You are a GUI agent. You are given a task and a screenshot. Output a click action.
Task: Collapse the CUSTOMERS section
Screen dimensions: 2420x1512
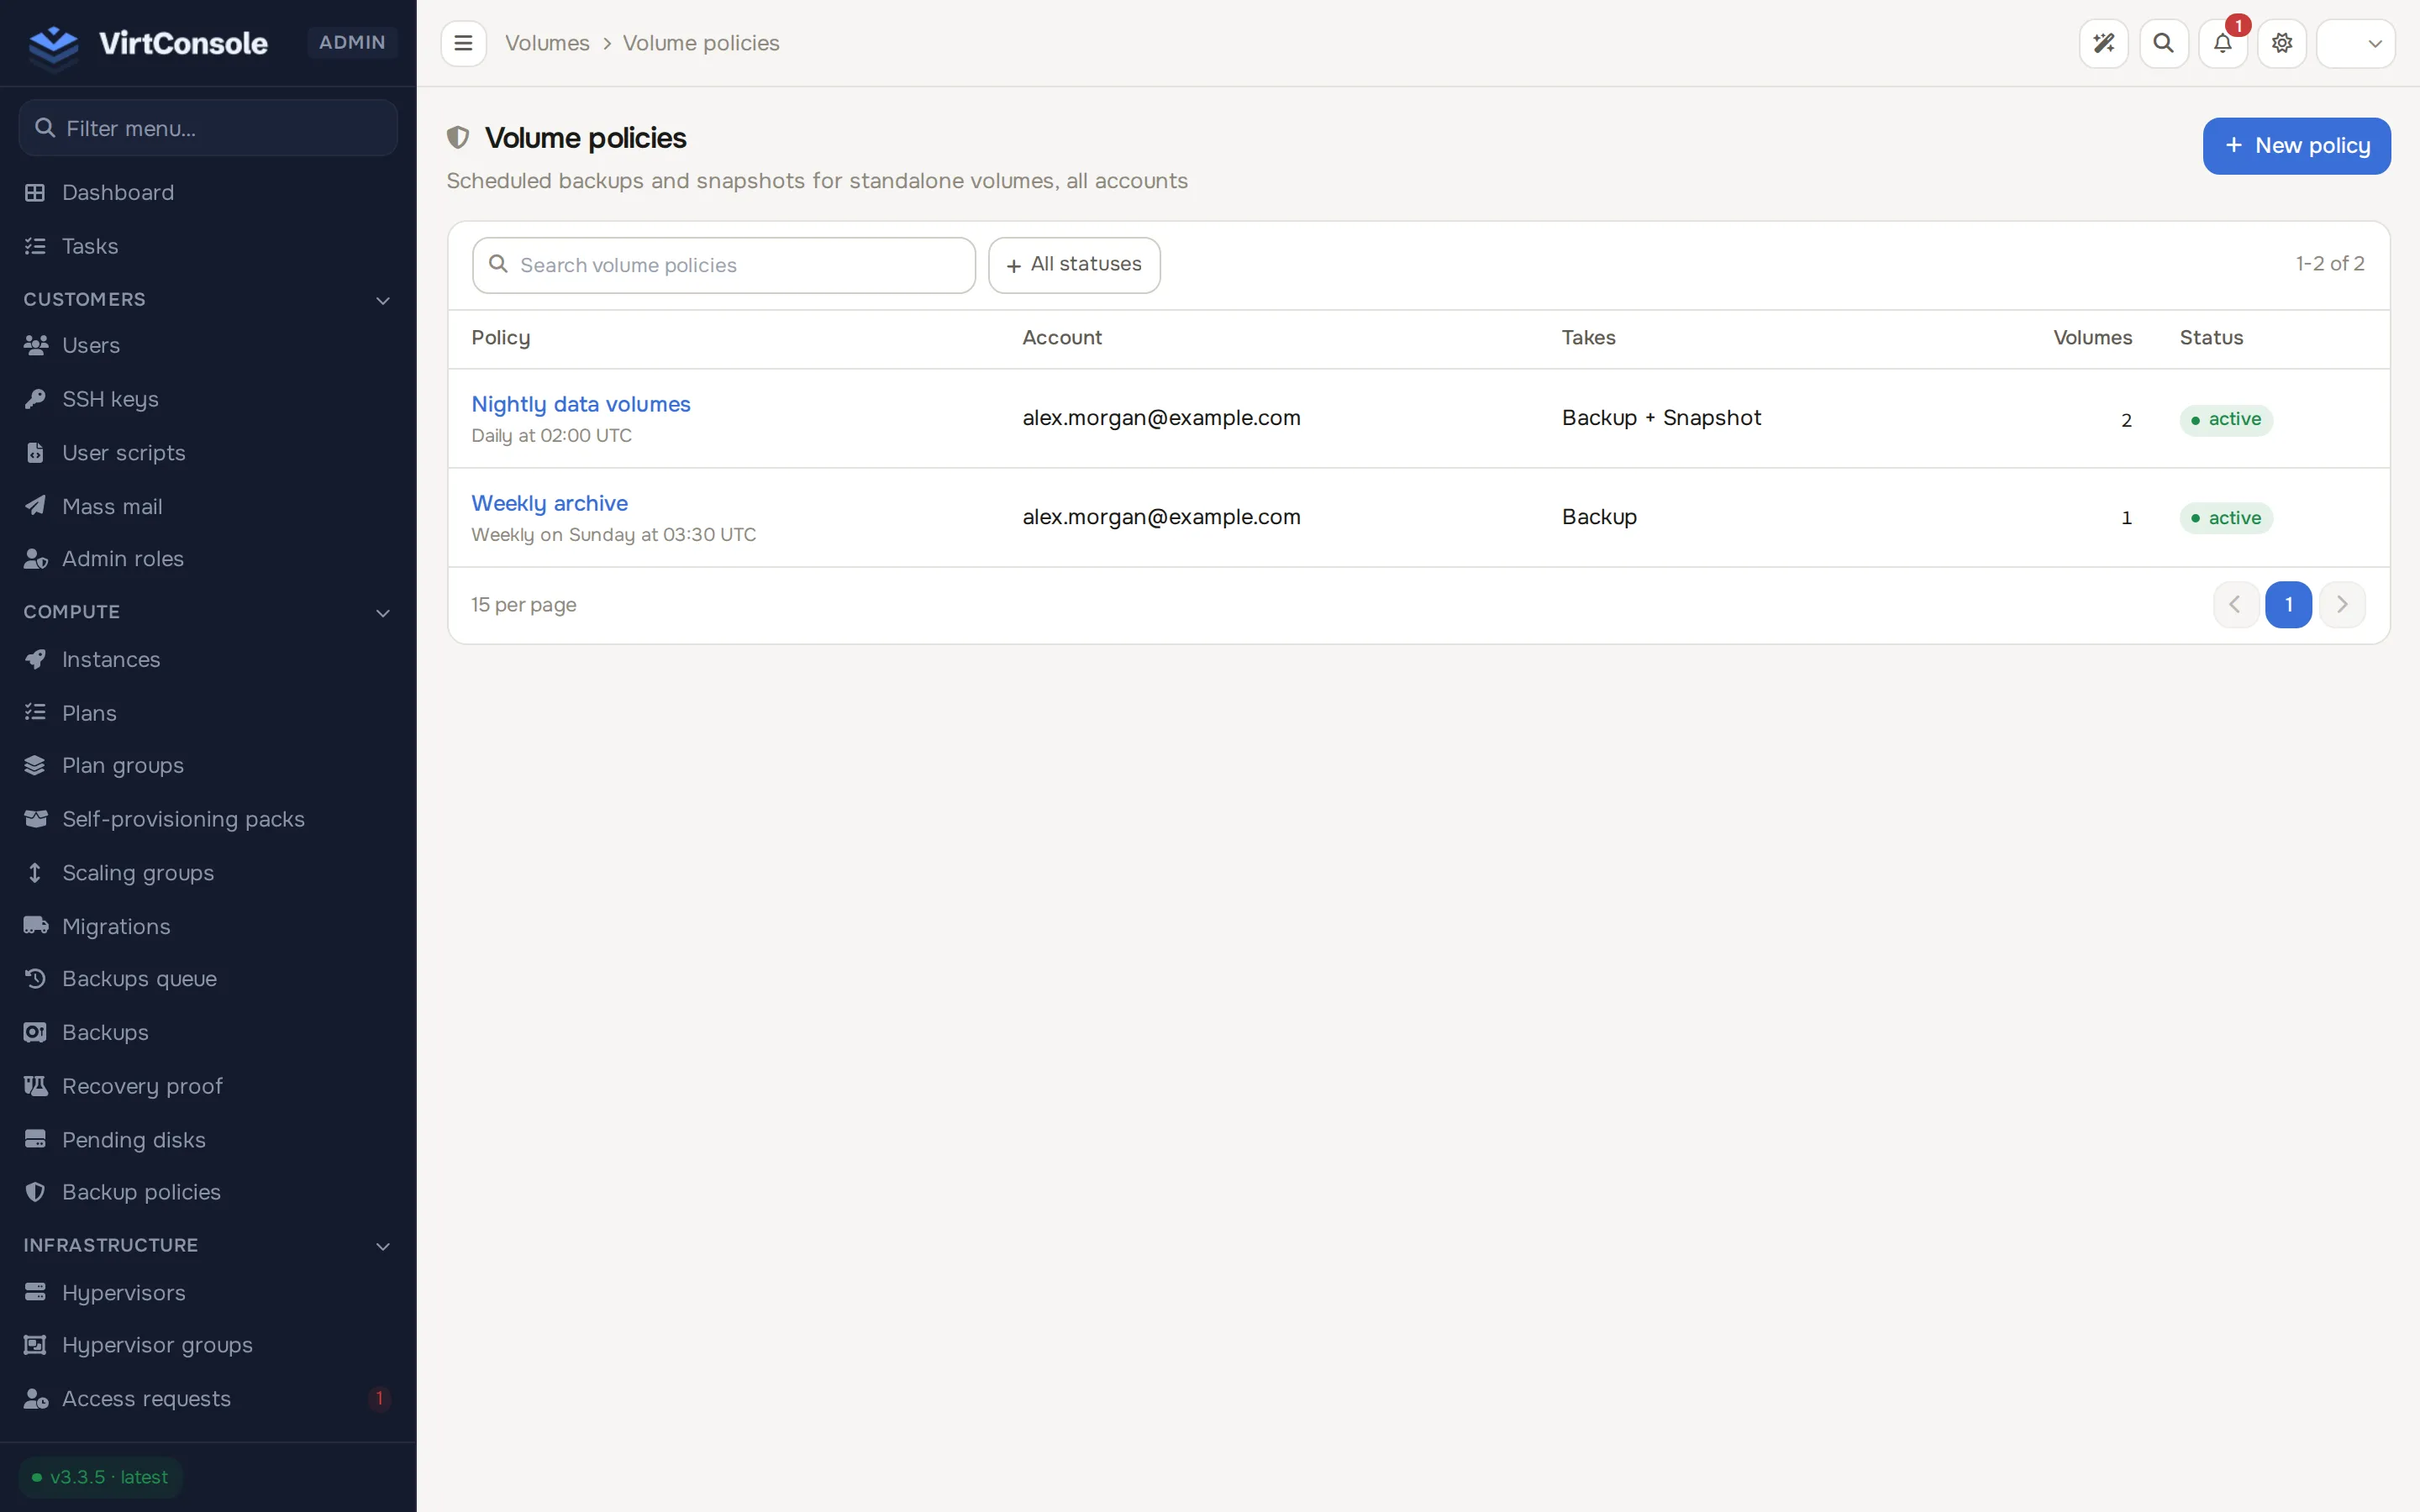[382, 300]
